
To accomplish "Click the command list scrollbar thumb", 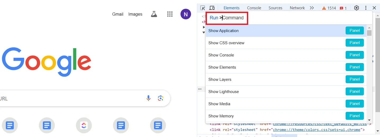I will (369, 33).
